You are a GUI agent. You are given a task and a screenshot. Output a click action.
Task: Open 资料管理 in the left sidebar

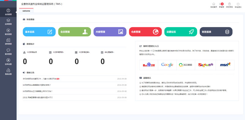click(x=8, y=42)
